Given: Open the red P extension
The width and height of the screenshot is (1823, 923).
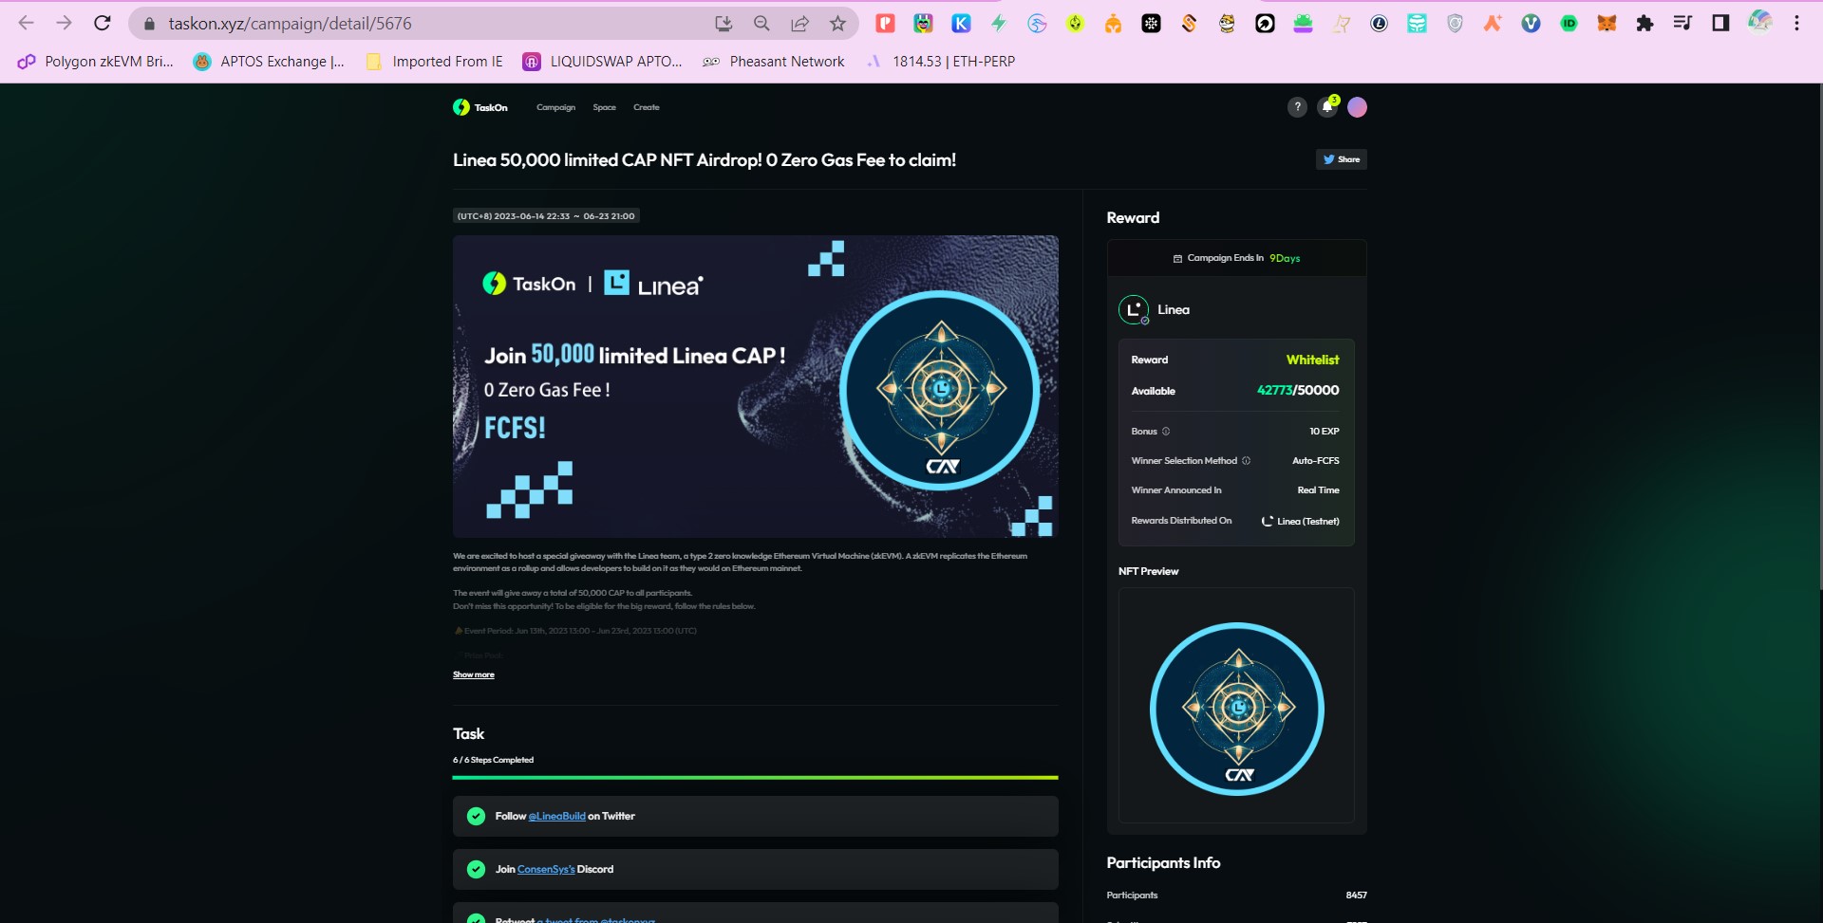Looking at the screenshot, I should coord(885,24).
